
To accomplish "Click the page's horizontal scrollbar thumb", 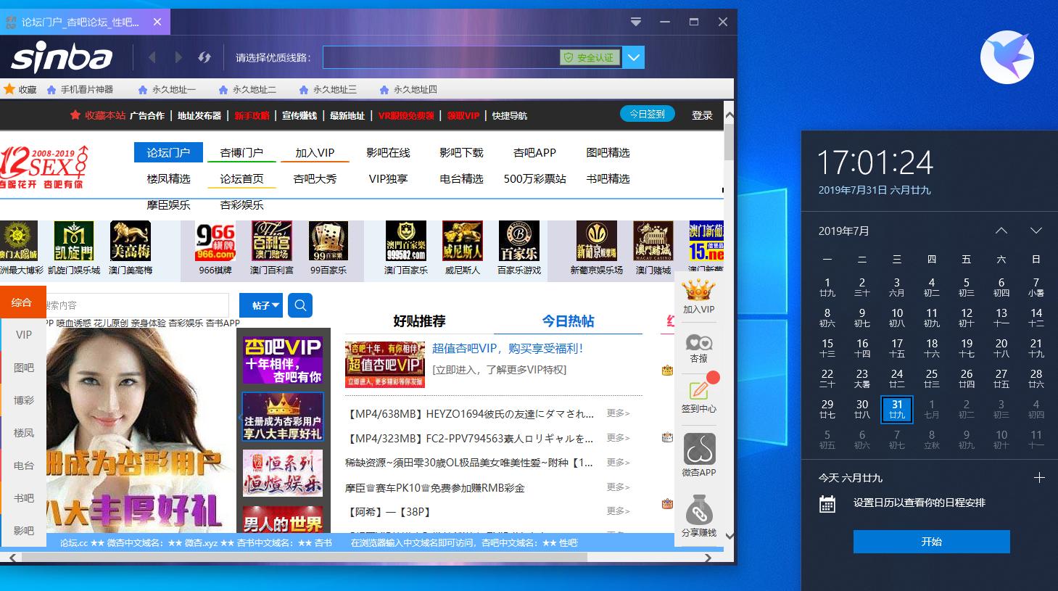I will pyautogui.click(x=305, y=558).
